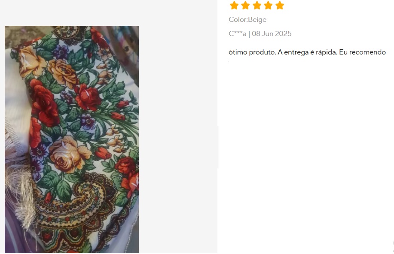Click the first rating star
This screenshot has width=394, height=254.
(234, 5)
